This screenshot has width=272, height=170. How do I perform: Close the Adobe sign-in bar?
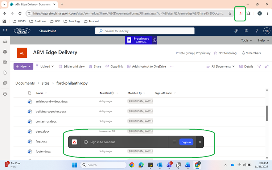200,142
